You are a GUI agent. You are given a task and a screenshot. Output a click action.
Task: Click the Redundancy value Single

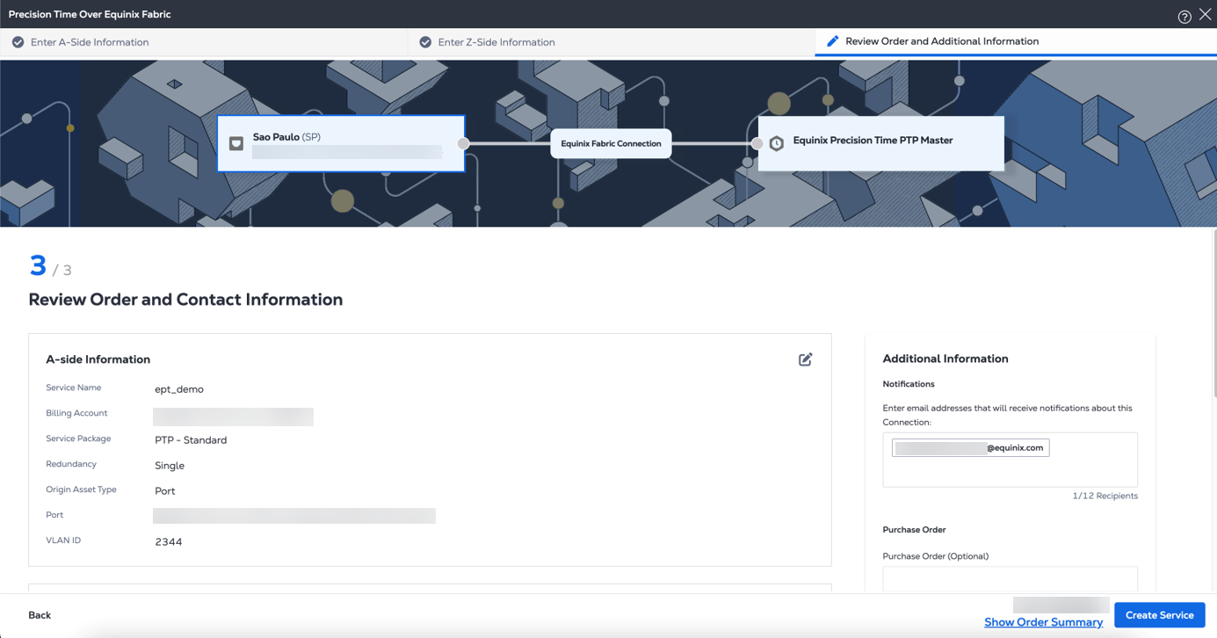pos(170,466)
